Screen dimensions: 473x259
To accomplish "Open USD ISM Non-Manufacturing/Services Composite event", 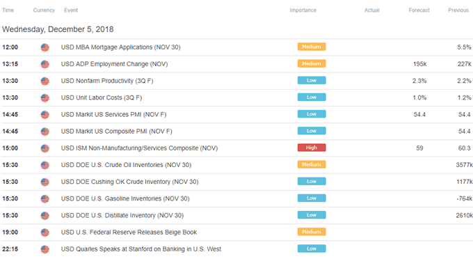I will click(139, 148).
